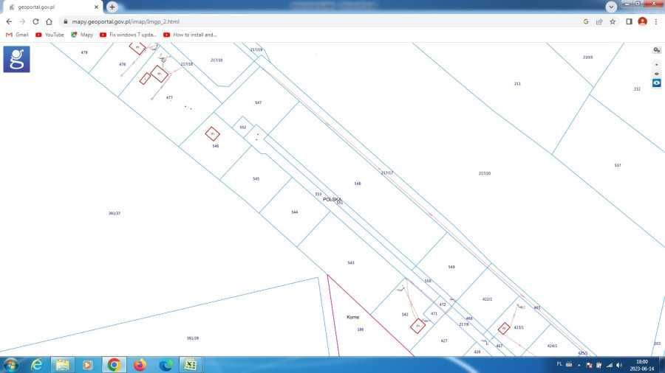
Task: Open the Chrome side panel
Action: click(629, 21)
